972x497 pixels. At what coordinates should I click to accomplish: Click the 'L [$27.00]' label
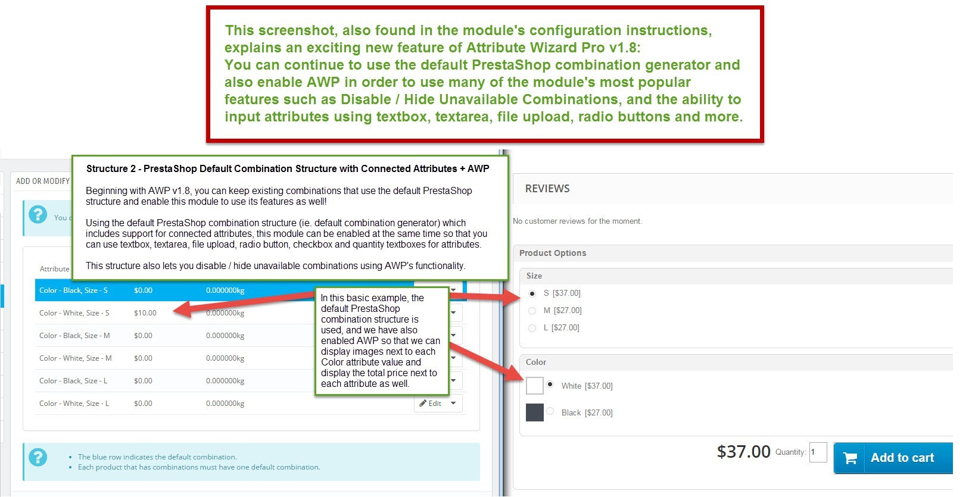click(561, 328)
